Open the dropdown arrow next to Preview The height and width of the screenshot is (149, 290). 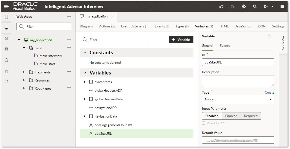coord(272,7)
